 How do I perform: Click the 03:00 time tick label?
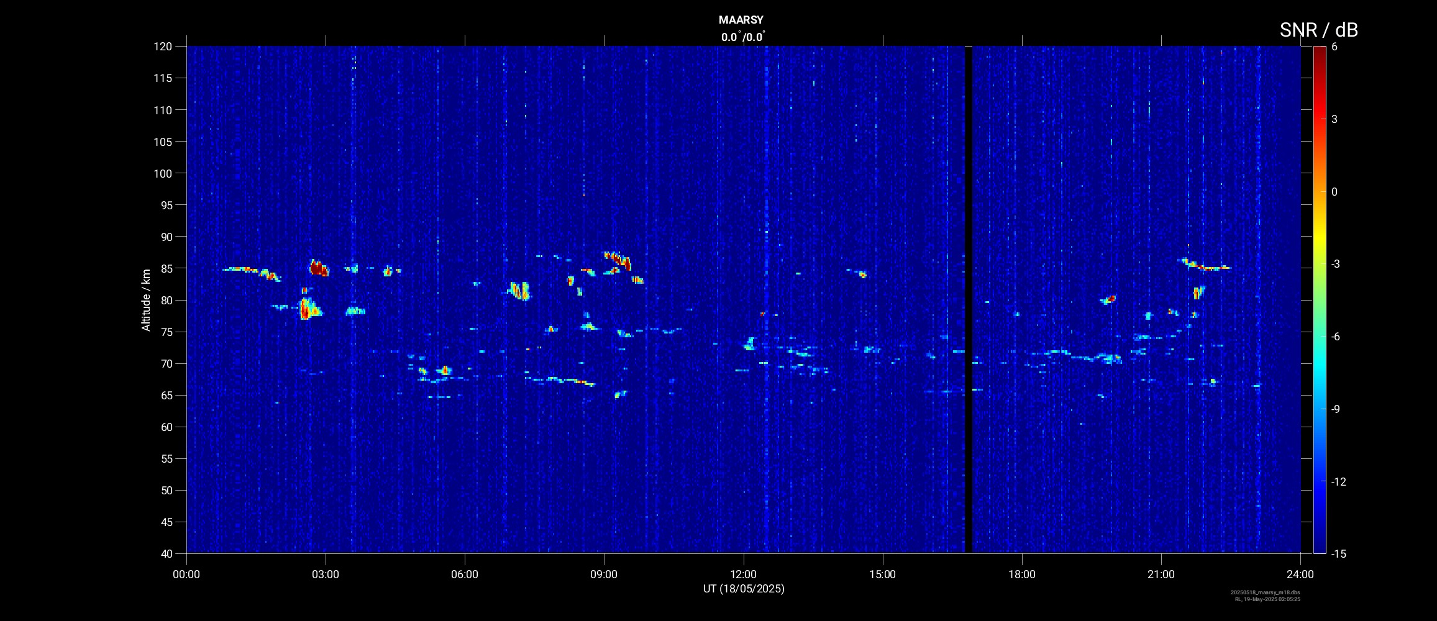pos(326,574)
